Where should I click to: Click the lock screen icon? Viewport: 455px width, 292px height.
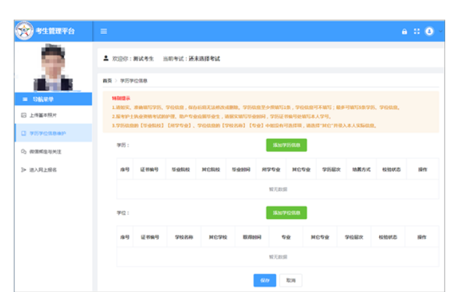405,31
